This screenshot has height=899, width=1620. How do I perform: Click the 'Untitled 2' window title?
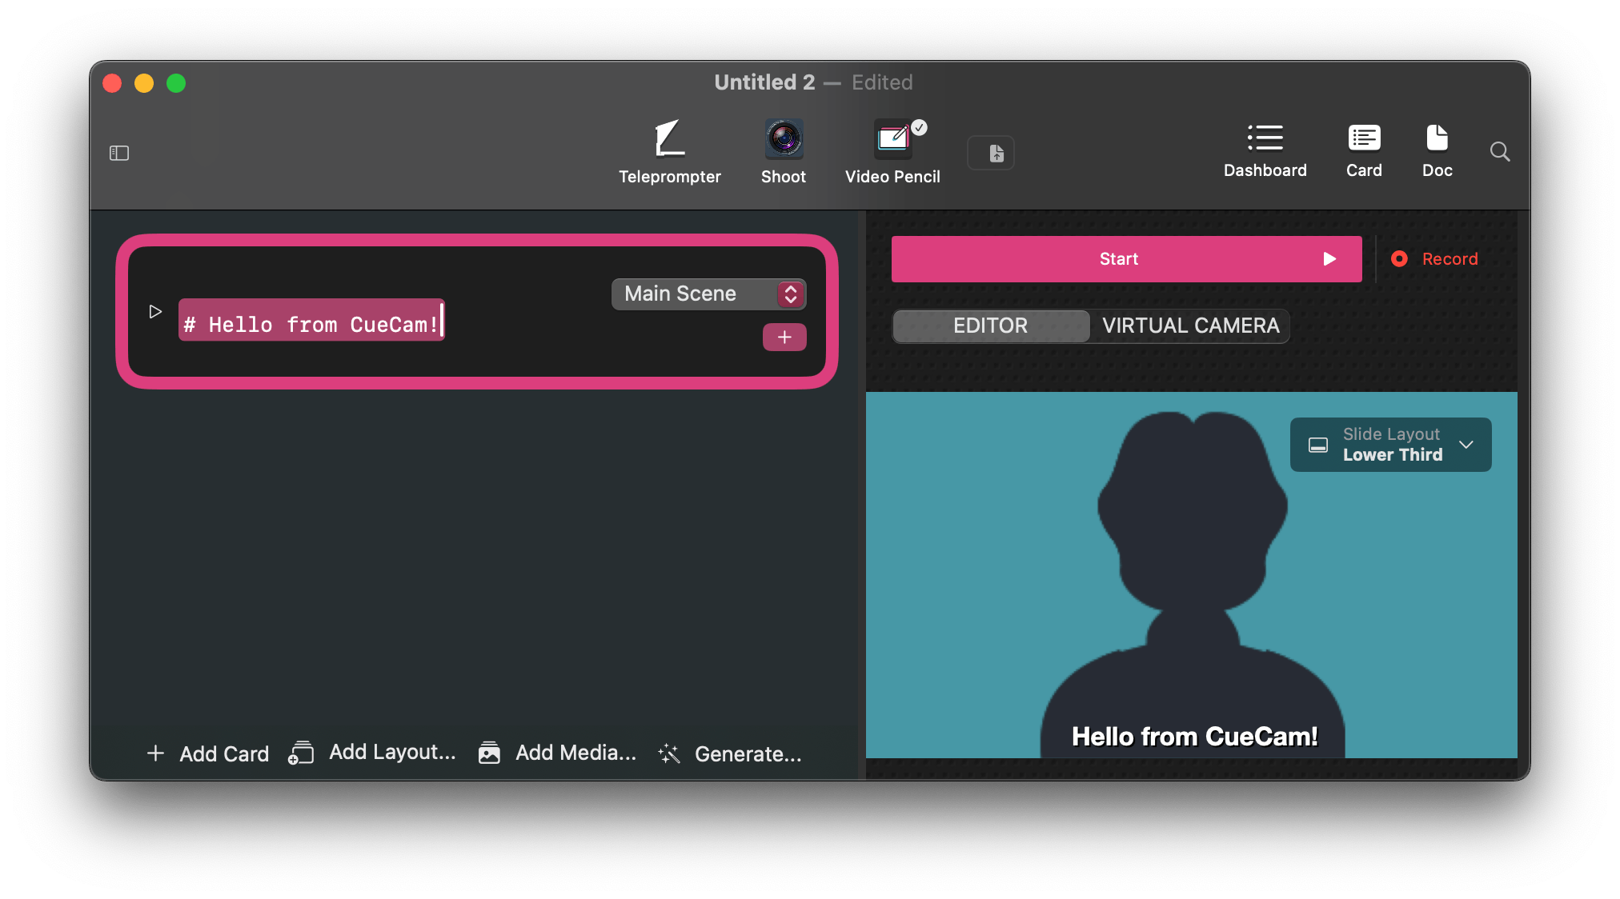click(764, 82)
